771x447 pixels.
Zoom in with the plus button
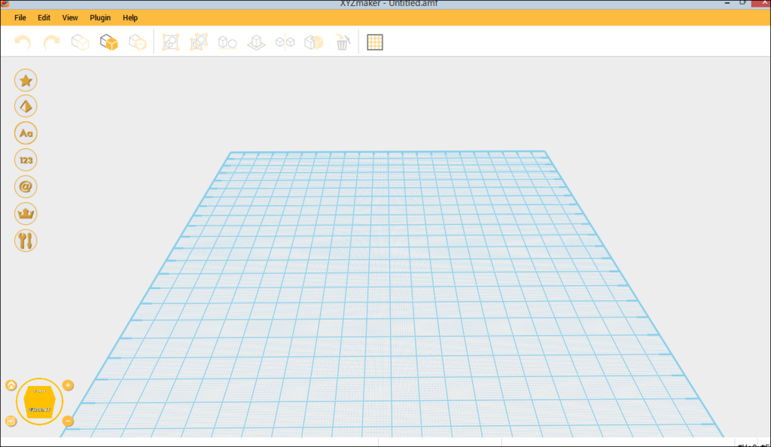[68, 385]
